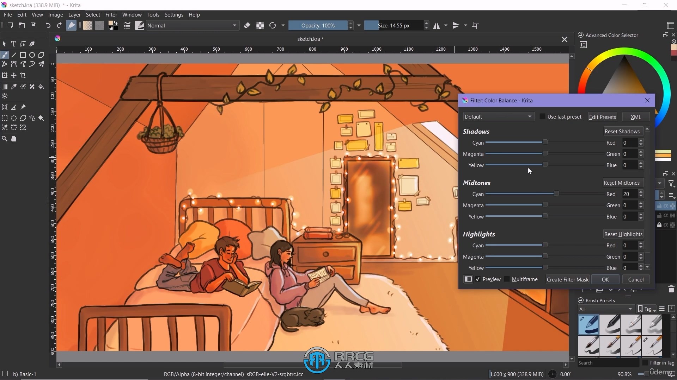
Task: Cancel the Color Balance filter dialog
Action: pyautogui.click(x=636, y=279)
